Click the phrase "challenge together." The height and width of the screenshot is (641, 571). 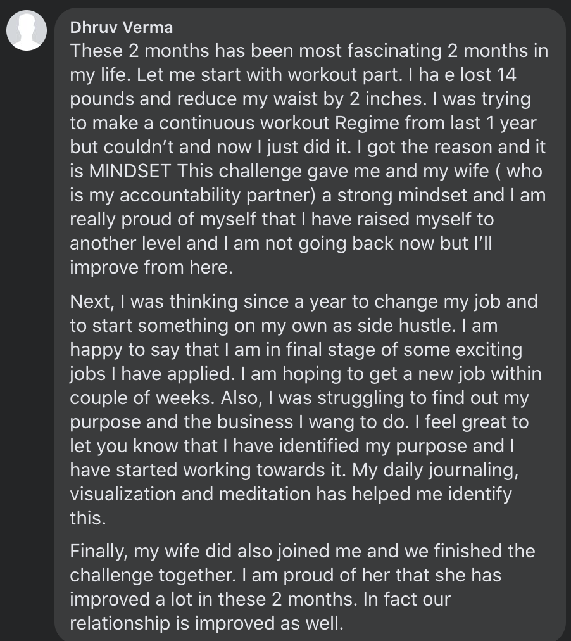point(153,575)
